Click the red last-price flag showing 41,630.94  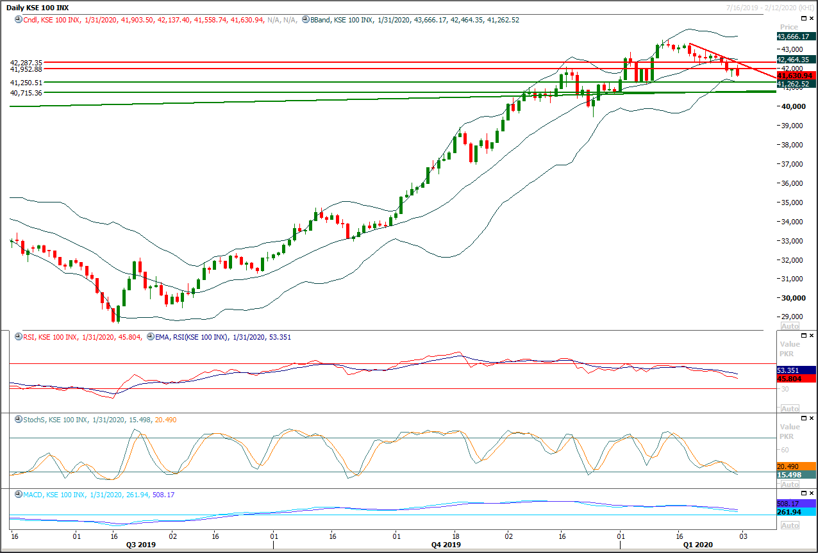pos(795,75)
